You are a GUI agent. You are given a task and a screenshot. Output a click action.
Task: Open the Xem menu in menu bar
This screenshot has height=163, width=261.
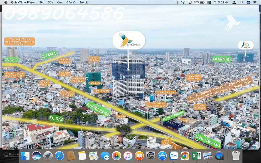tap(60, 2)
